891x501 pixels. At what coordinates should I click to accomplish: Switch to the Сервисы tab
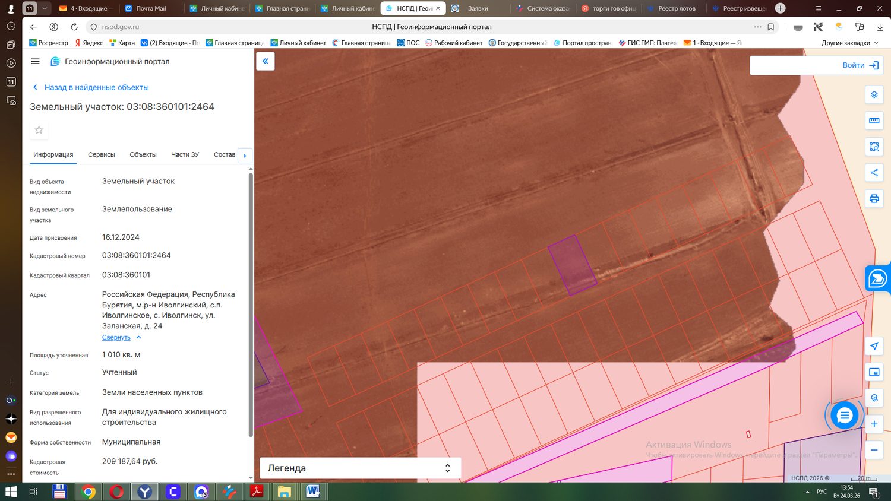click(102, 154)
